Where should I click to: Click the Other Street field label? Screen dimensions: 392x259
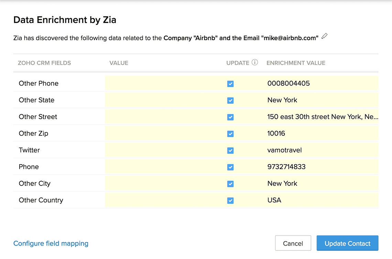(x=38, y=117)
